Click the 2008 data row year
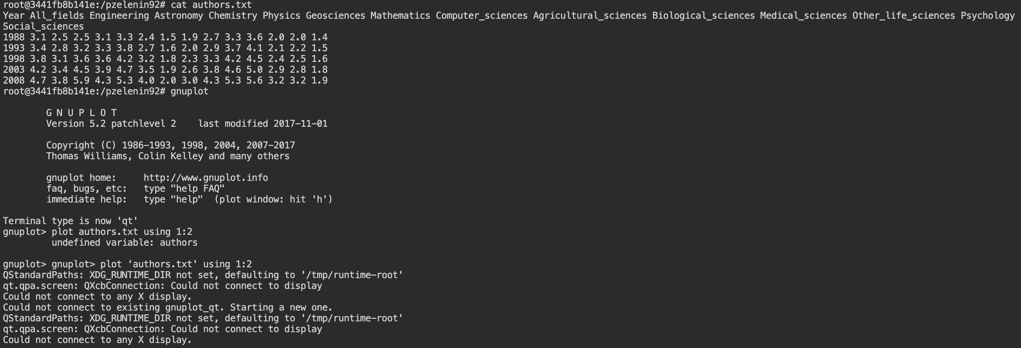This screenshot has width=1021, height=348. click(x=13, y=80)
